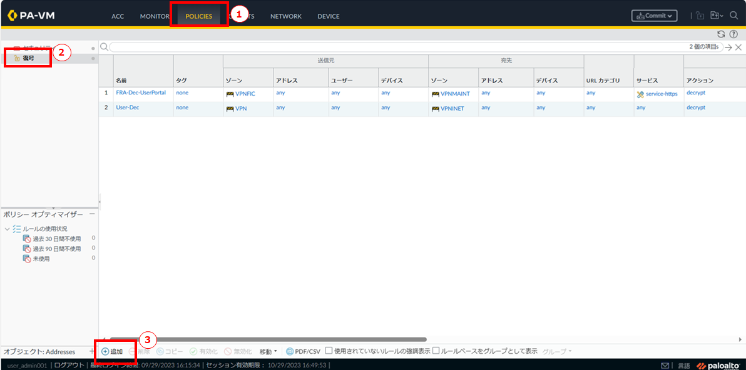The image size is (746, 370).
Task: Apply filter with the arrow icon
Action: point(728,47)
